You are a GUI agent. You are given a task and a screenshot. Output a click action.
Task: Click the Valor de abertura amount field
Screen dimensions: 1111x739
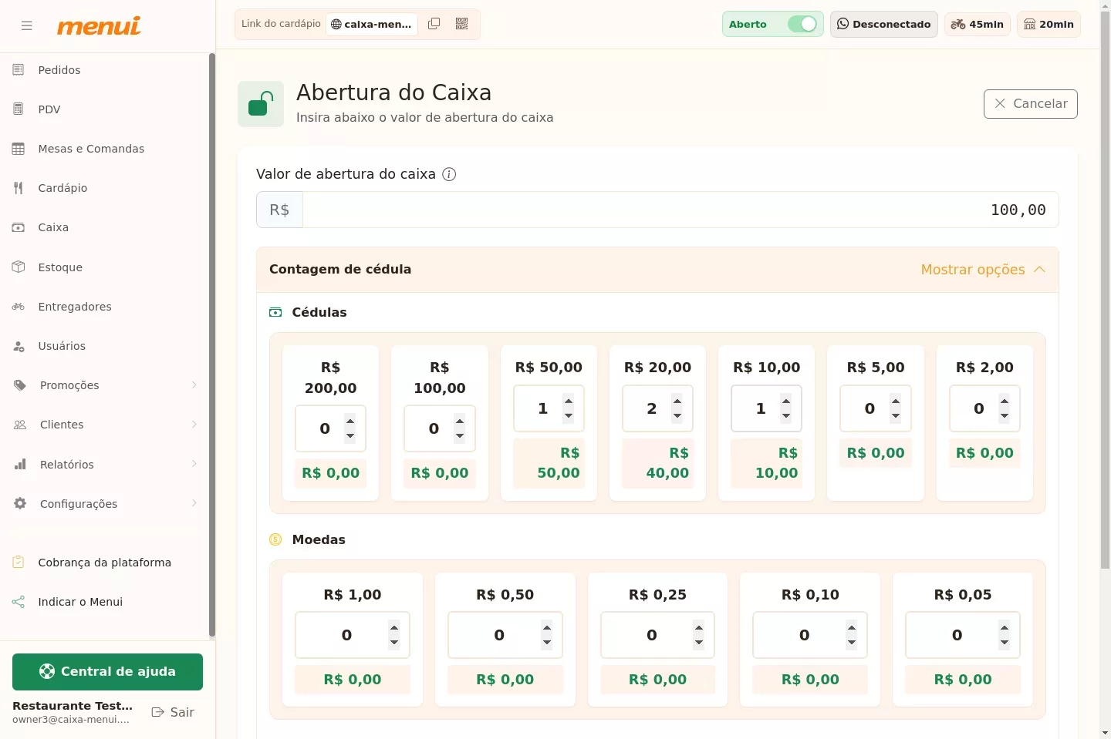point(680,210)
